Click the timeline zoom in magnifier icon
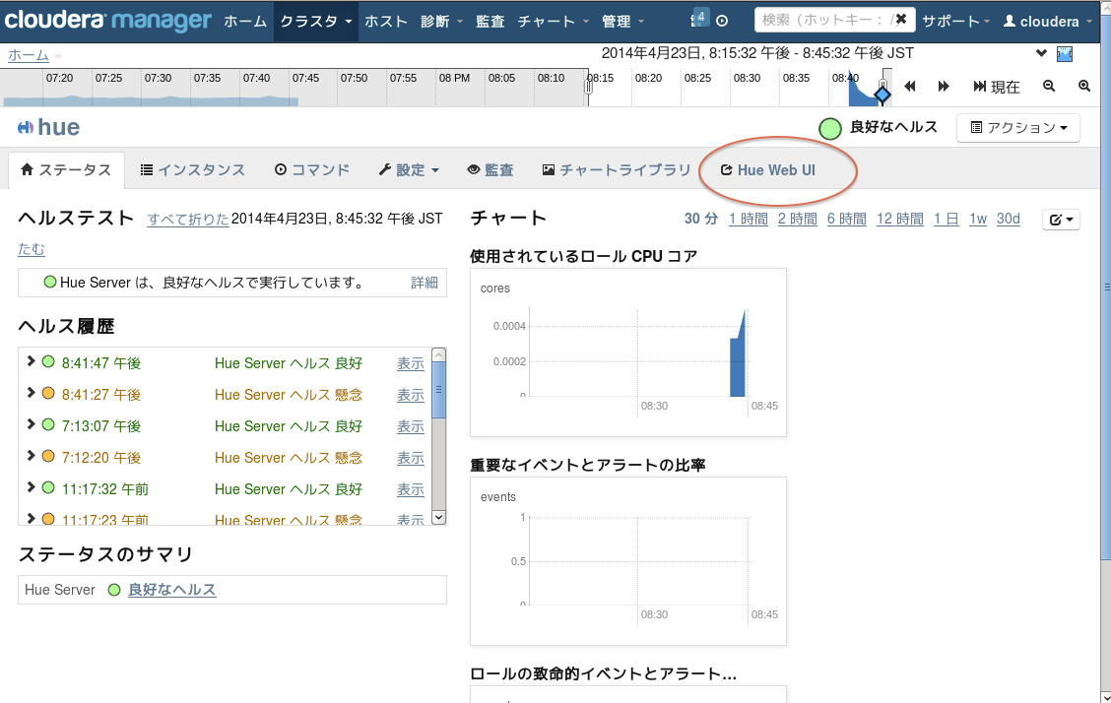 1084,86
